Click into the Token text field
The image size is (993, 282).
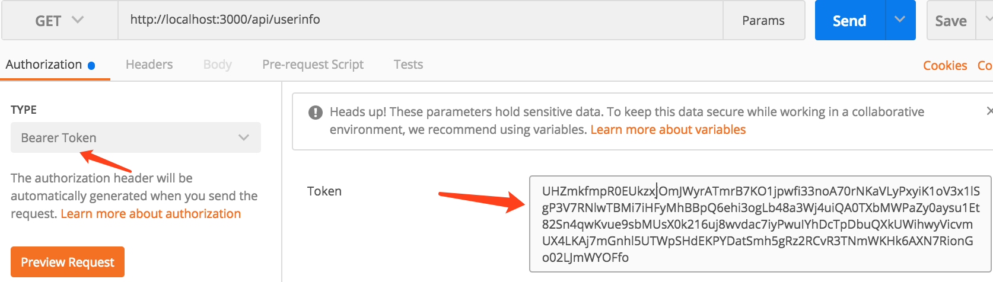click(x=759, y=224)
